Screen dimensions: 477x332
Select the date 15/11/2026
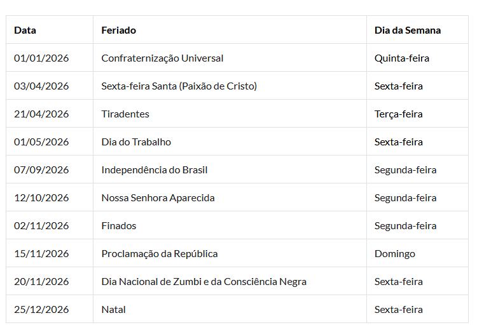tap(41, 254)
